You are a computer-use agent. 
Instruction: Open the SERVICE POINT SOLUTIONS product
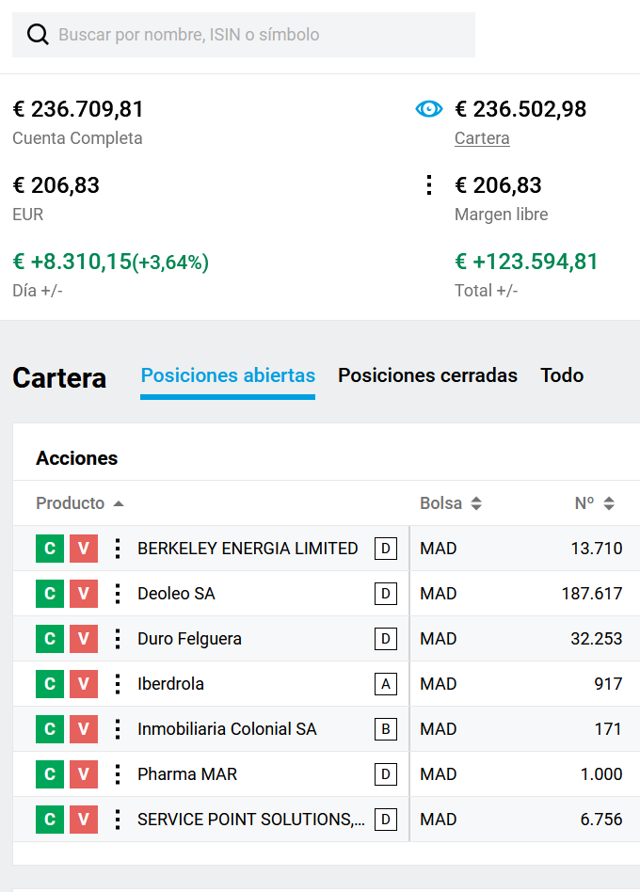pyautogui.click(x=251, y=820)
